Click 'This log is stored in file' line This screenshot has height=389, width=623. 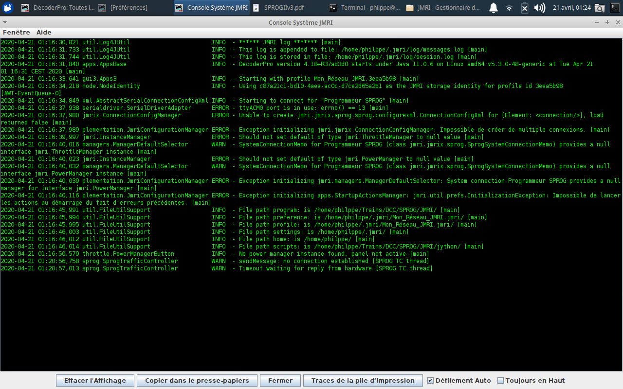click(238, 57)
